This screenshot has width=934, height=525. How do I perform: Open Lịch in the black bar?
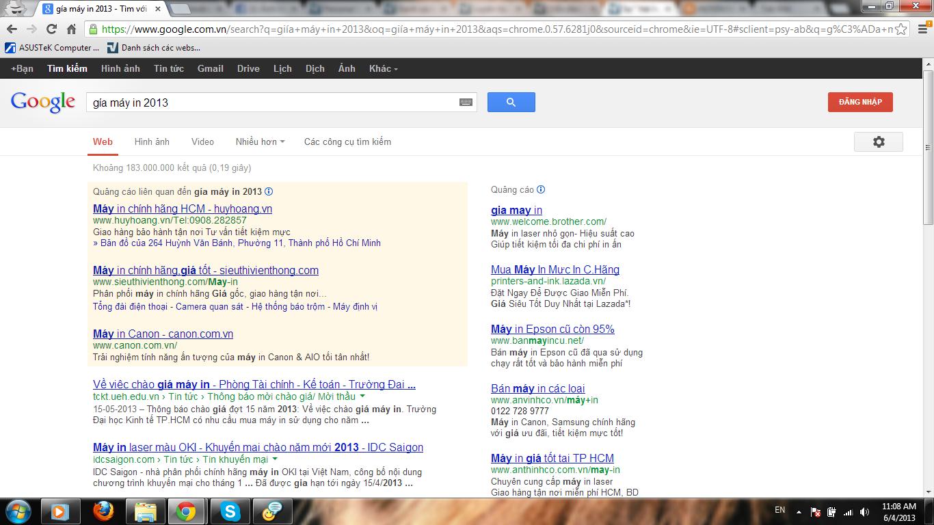click(282, 68)
